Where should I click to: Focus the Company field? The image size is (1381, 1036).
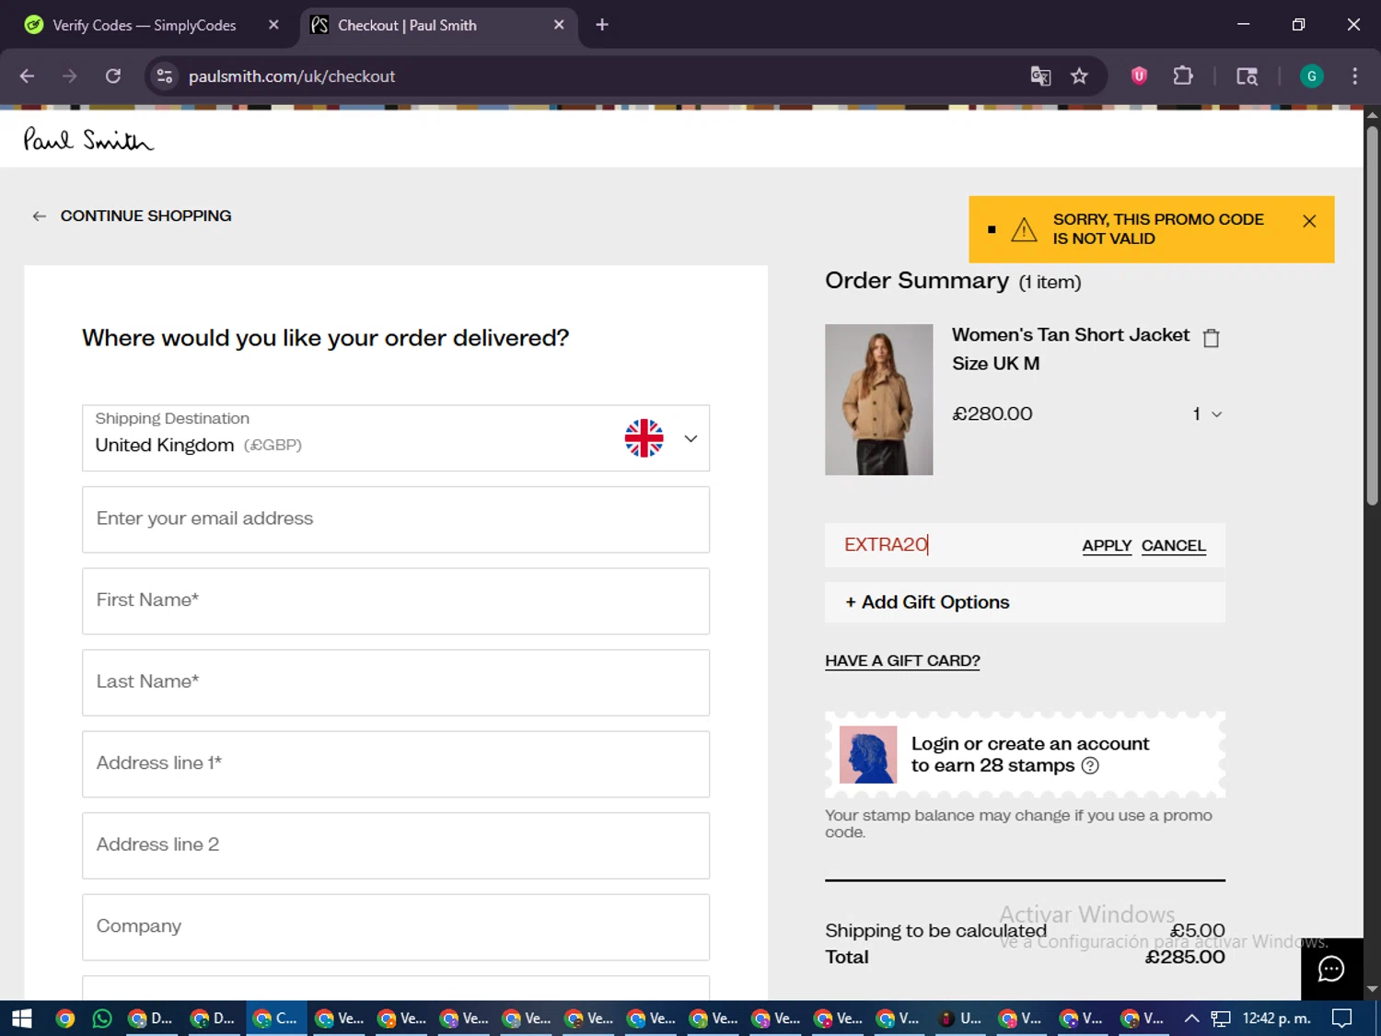coord(396,927)
